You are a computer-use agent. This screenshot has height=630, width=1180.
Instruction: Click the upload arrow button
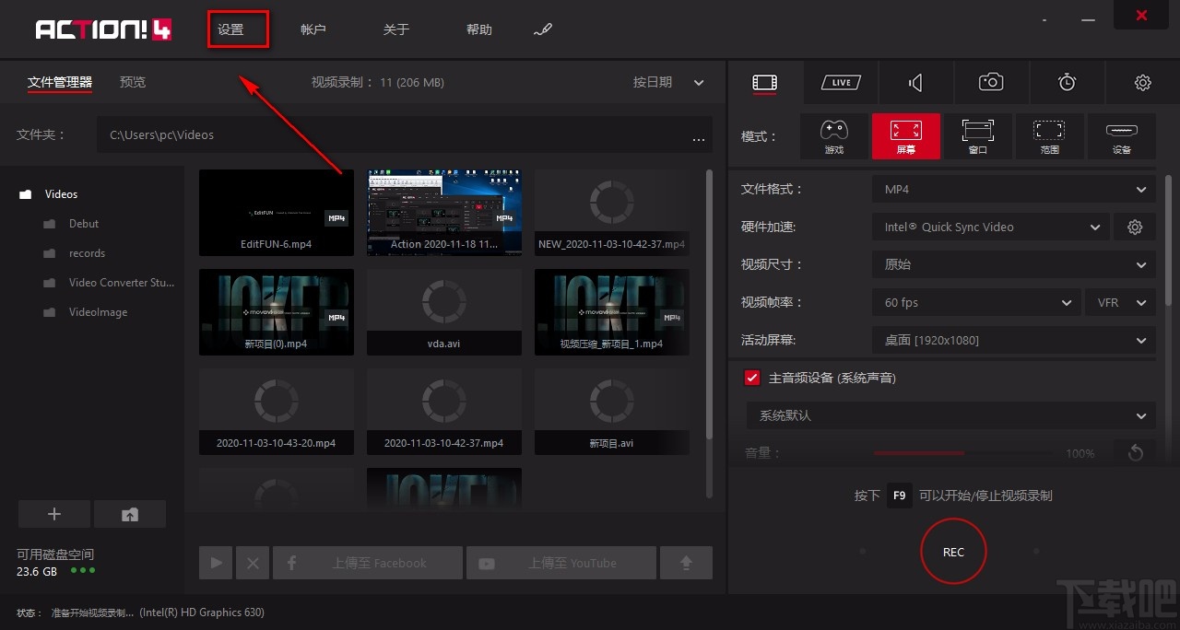pos(686,563)
